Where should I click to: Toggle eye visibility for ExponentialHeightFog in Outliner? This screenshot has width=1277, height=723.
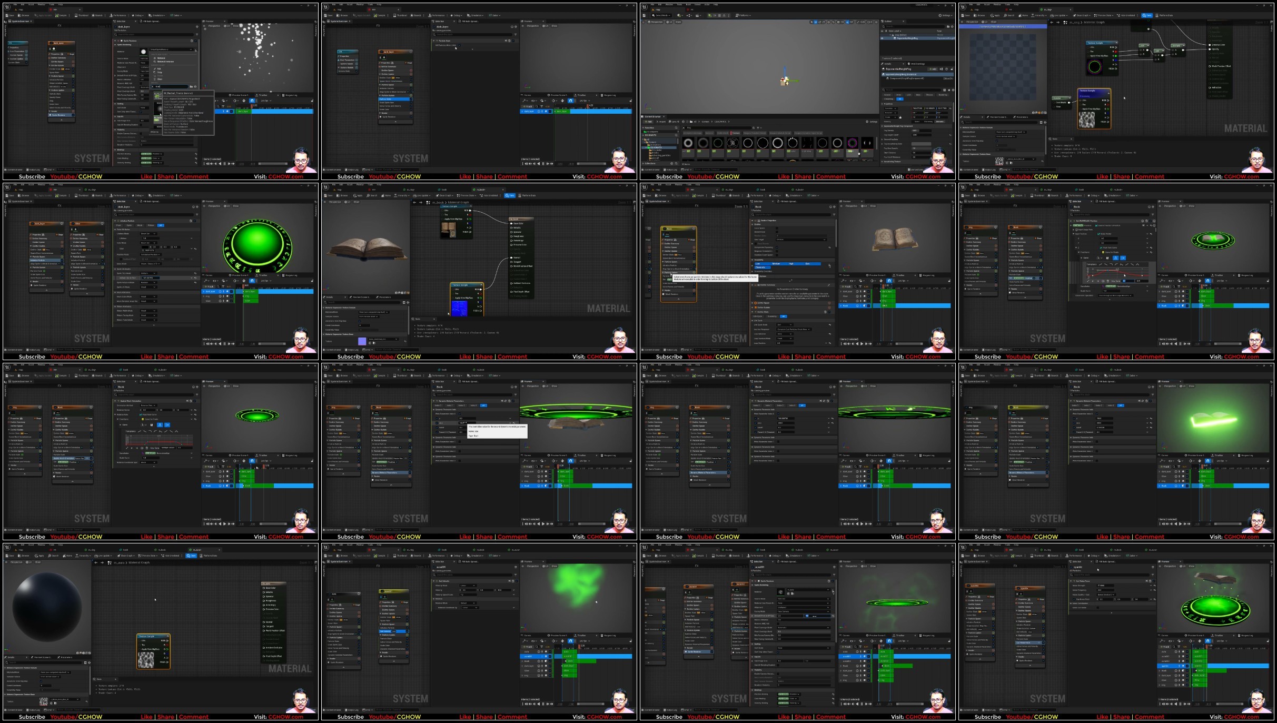pos(882,38)
